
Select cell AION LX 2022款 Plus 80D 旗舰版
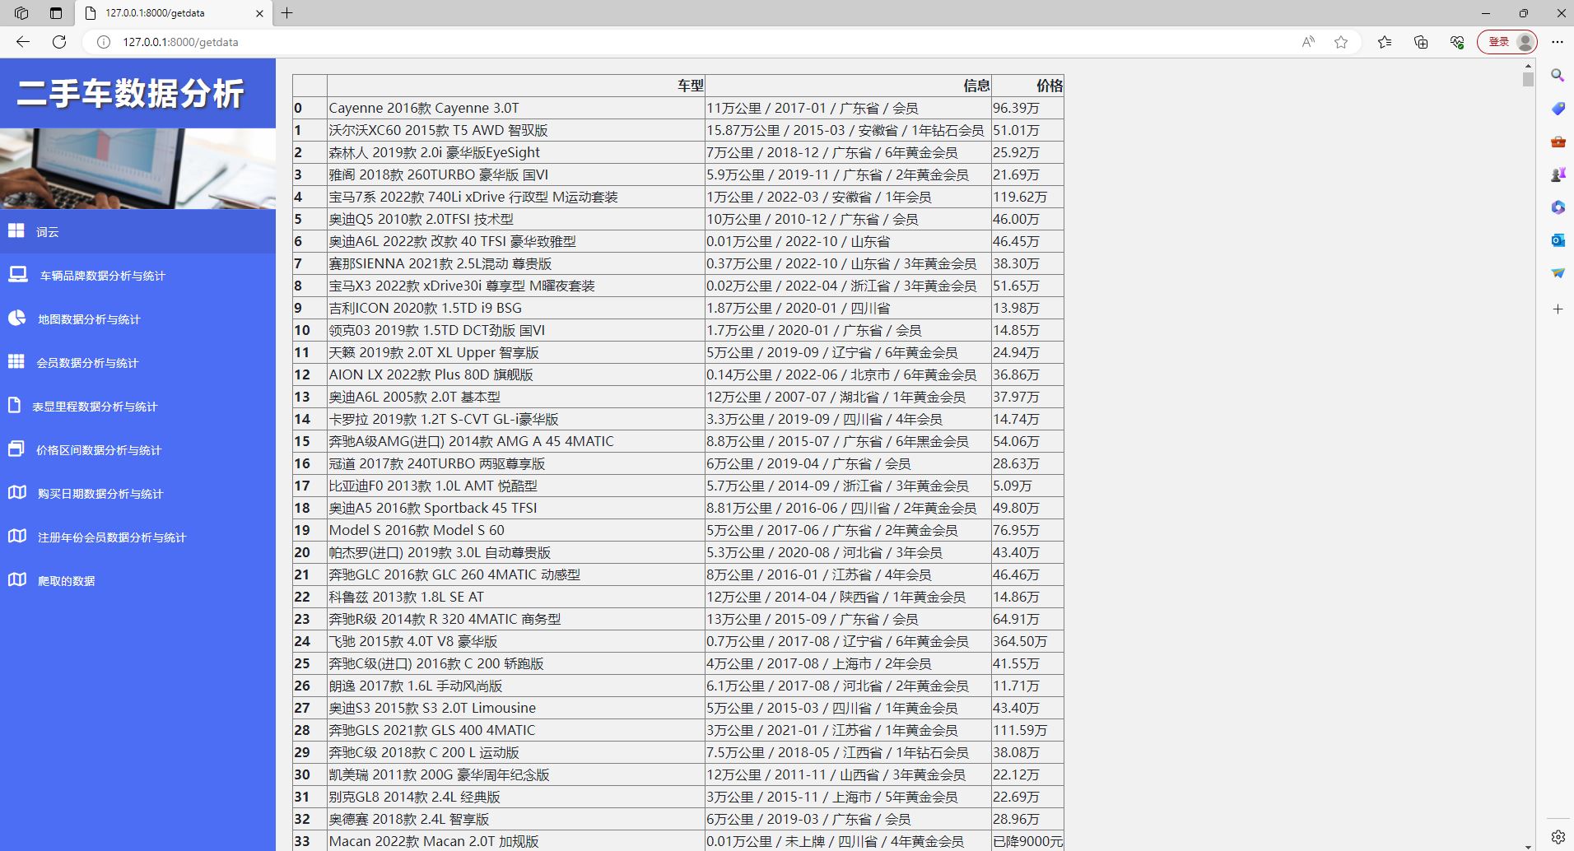coord(516,374)
